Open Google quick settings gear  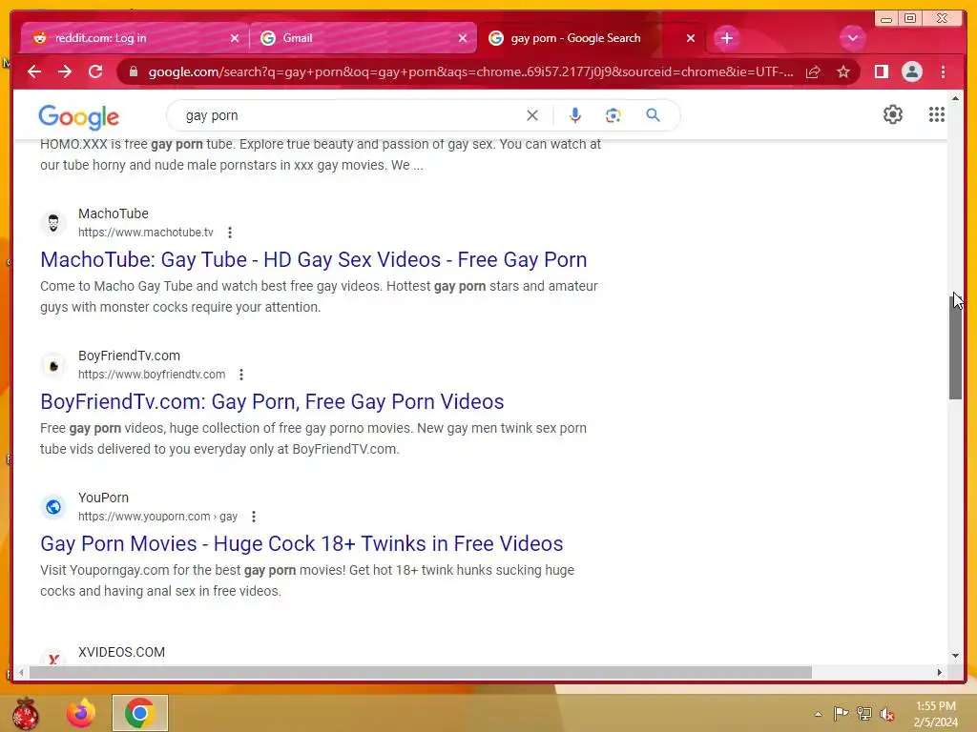coord(893,114)
